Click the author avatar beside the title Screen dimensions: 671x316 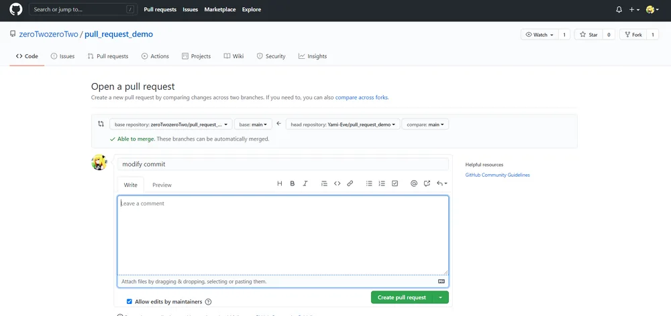99,163
